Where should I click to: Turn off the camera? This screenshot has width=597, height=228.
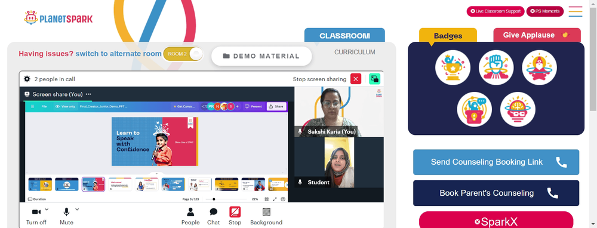point(36,216)
